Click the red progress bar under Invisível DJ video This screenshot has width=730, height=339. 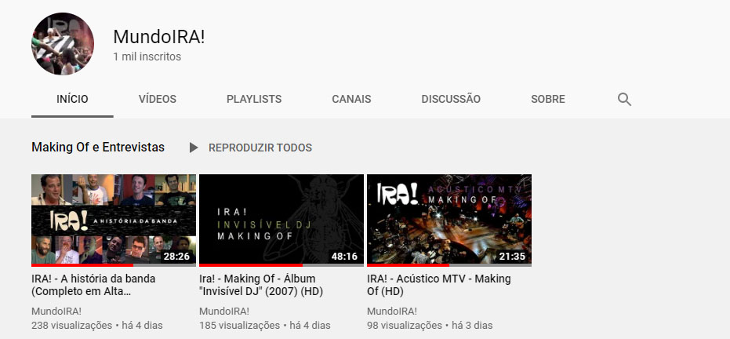pyautogui.click(x=251, y=265)
